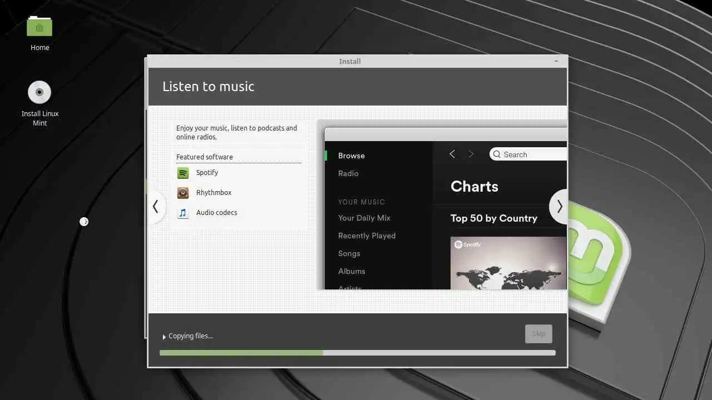Click the world map chart thumbnail

tap(508, 263)
